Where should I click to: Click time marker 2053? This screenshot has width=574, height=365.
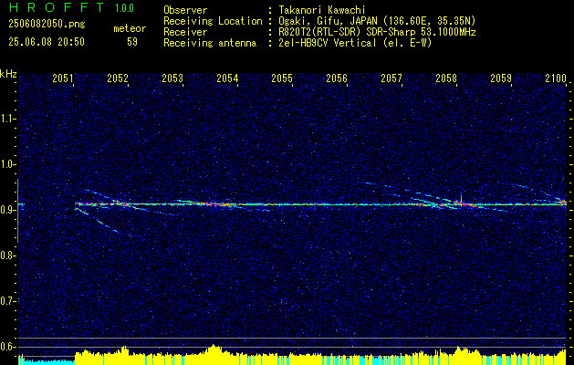click(172, 78)
